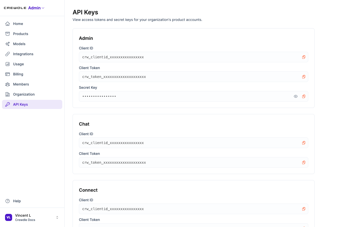Select API Keys in sidebar
Image resolution: width=363 pixels, height=227 pixels.
pos(32,104)
